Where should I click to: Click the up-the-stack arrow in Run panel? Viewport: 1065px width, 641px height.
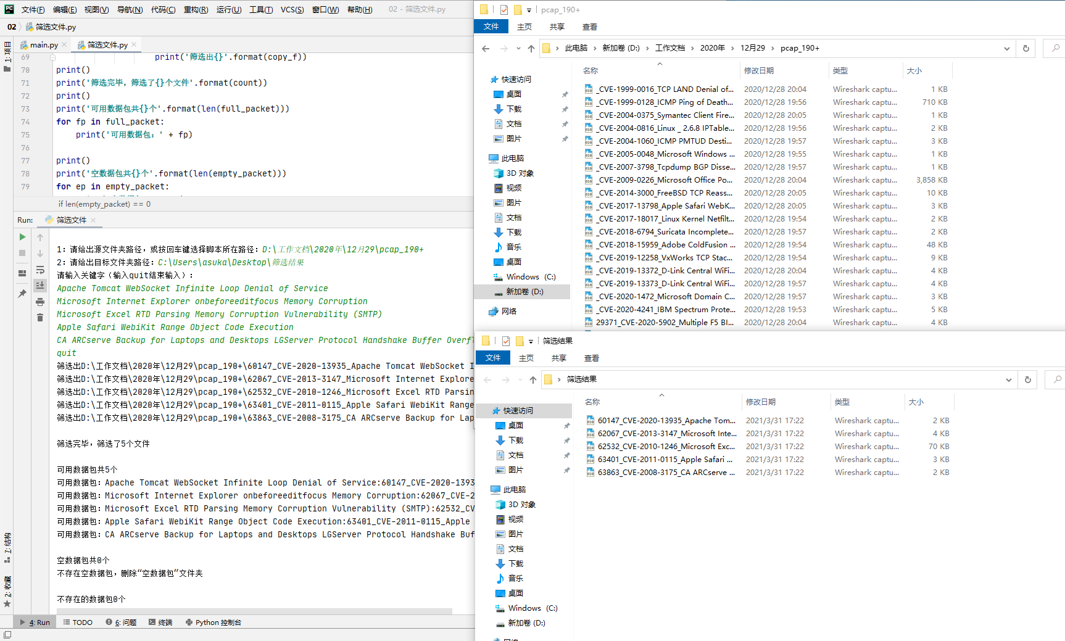pos(40,237)
